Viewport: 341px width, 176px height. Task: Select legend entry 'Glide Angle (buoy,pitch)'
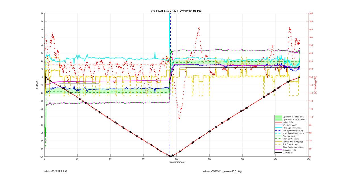pyautogui.click(x=294, y=147)
